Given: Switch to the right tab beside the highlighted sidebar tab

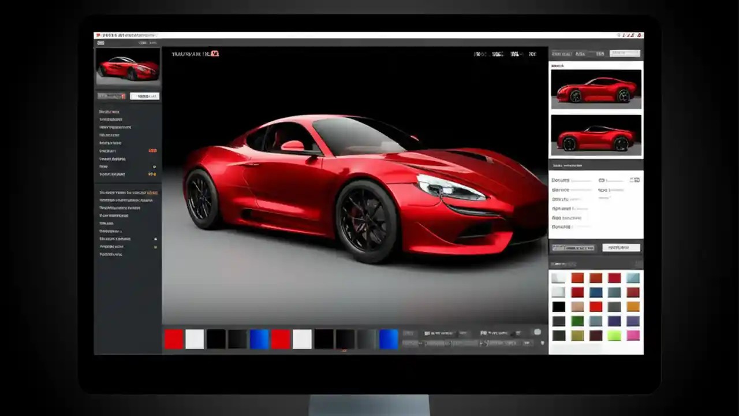Looking at the screenshot, I should [145, 96].
